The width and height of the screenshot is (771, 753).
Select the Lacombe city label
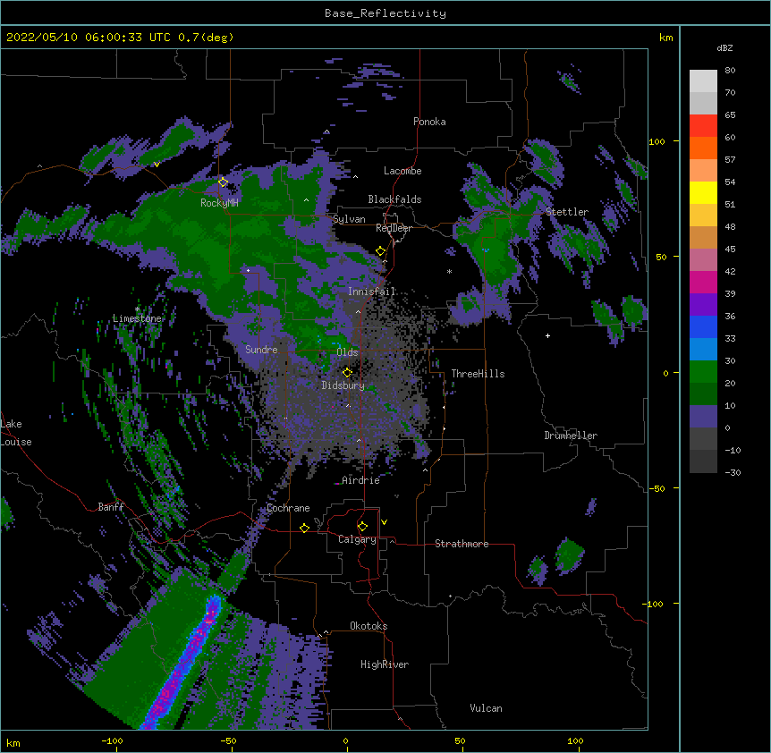click(x=402, y=171)
